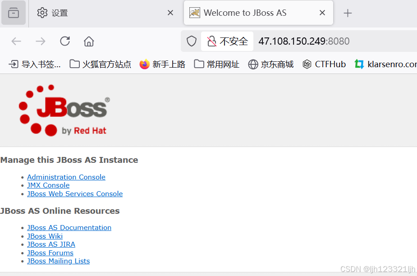
Task: Open the JBoss Mailing Lists link
Action: coord(58,261)
